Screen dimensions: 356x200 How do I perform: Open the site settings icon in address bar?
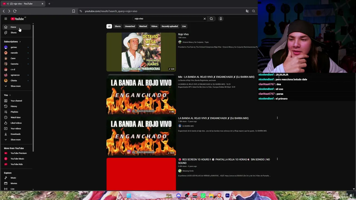pos(81,11)
